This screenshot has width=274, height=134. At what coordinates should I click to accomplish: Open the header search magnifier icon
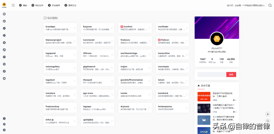270,5
